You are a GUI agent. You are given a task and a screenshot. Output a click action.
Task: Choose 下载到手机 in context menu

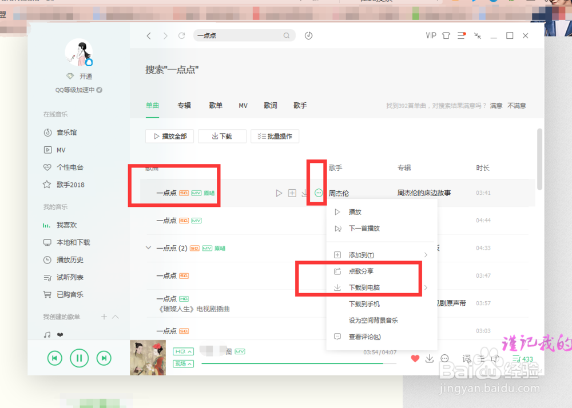coord(382,304)
